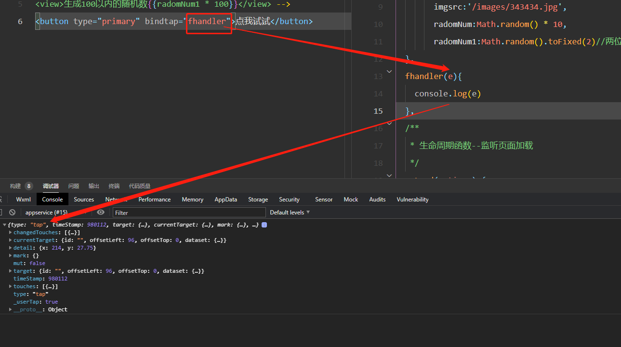
Task: Fold the fhandler function at line 13
Action: point(389,73)
